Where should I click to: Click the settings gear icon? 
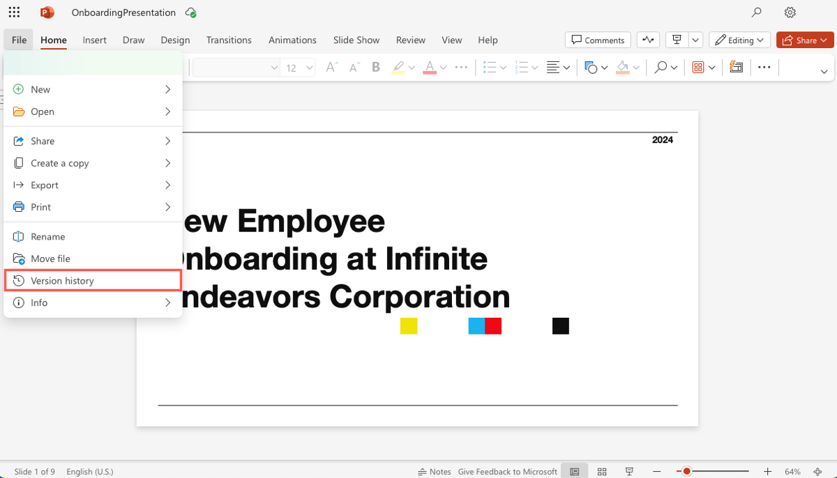pyautogui.click(x=790, y=13)
